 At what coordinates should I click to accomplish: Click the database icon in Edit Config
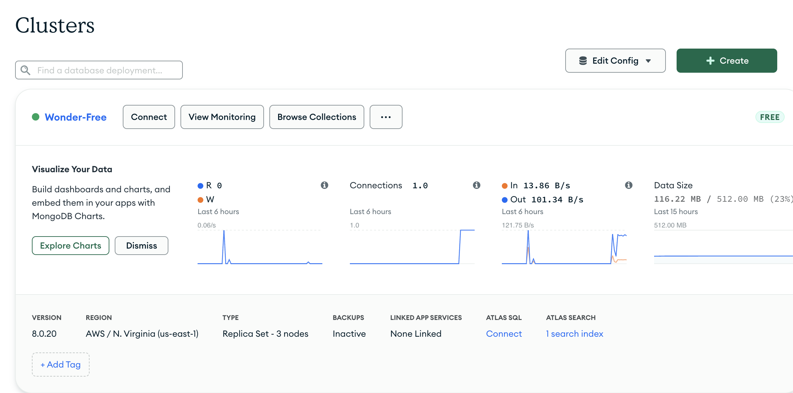(583, 61)
